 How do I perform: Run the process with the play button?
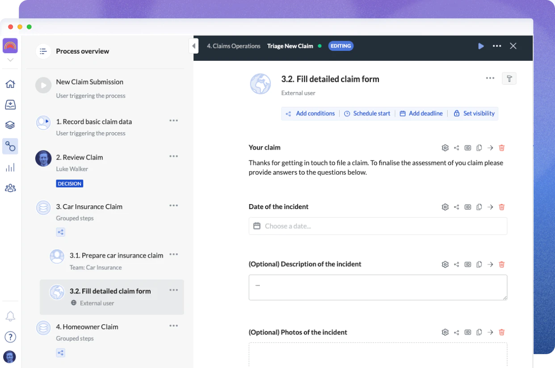pos(481,46)
